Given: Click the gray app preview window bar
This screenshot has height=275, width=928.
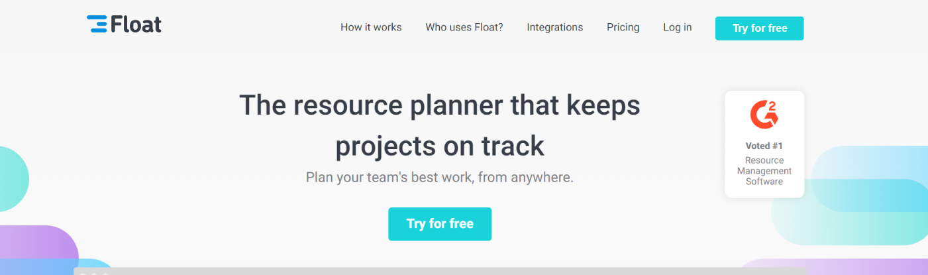Looking at the screenshot, I should point(440,271).
